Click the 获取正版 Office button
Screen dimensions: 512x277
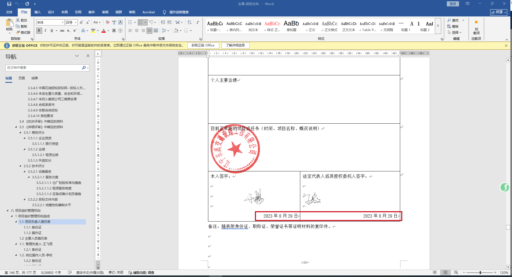(x=203, y=45)
